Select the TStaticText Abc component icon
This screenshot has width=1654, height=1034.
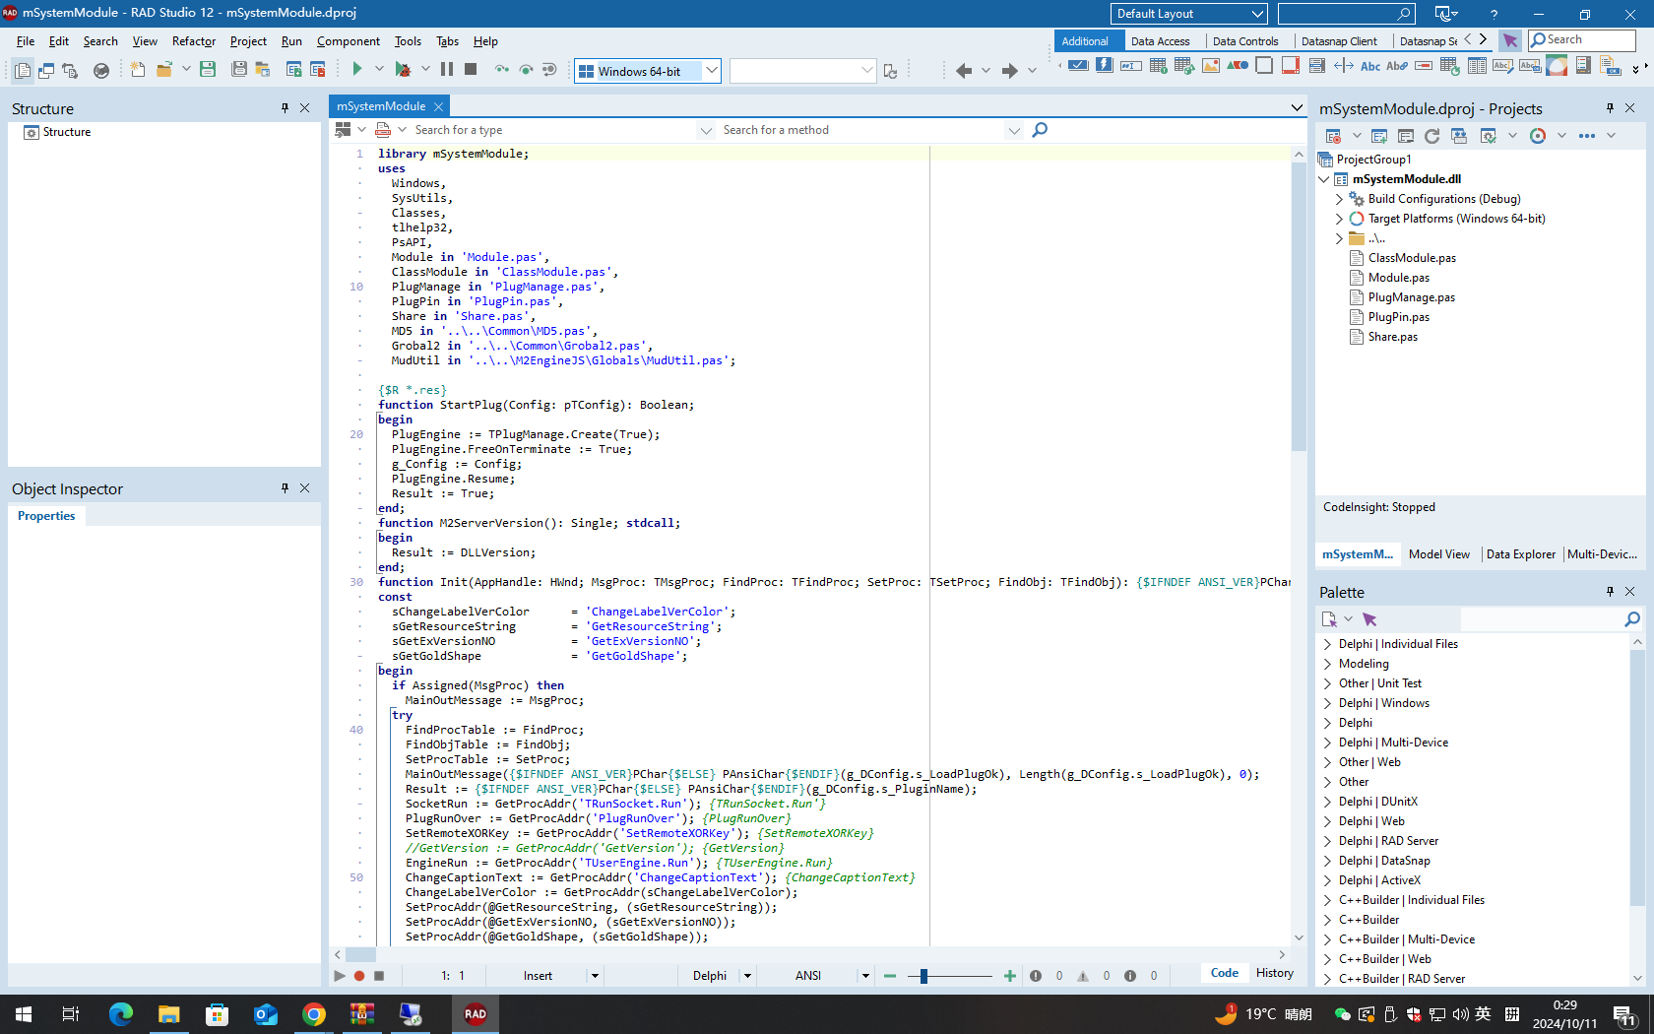coord(1370,66)
